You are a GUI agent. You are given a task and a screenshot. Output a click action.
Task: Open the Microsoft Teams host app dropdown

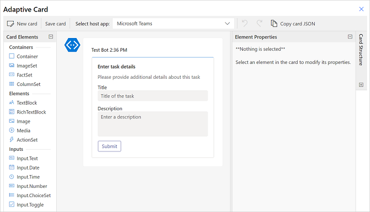[x=173, y=24]
